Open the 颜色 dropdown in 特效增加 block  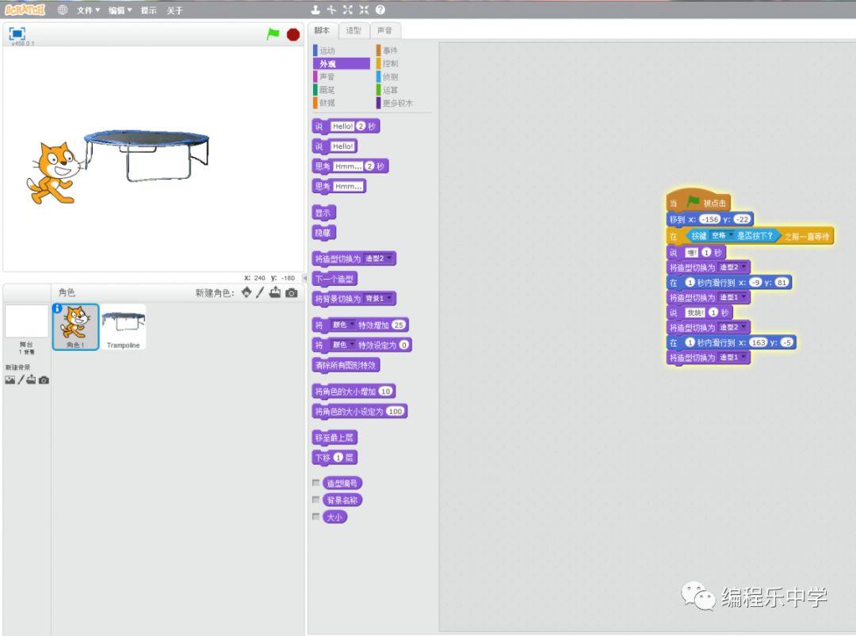pyautogui.click(x=343, y=325)
